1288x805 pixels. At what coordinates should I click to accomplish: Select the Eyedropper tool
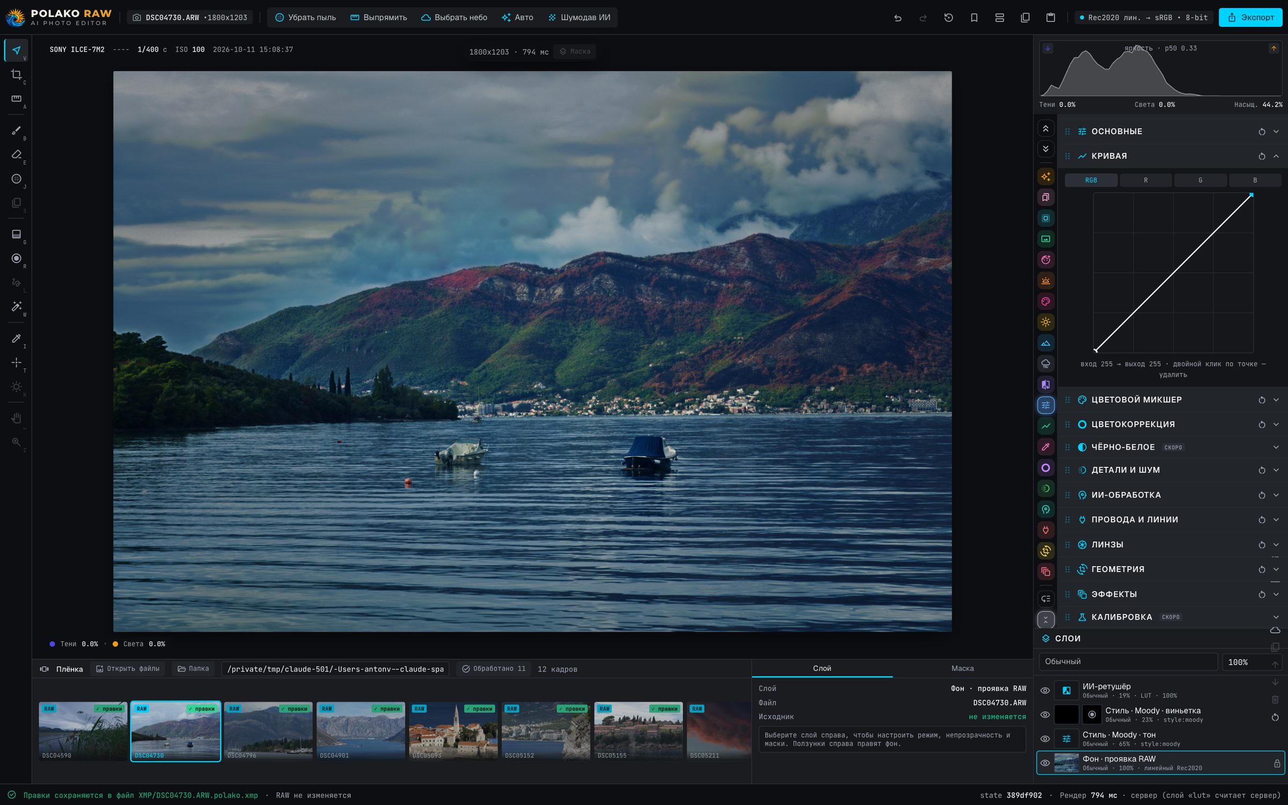(x=17, y=339)
